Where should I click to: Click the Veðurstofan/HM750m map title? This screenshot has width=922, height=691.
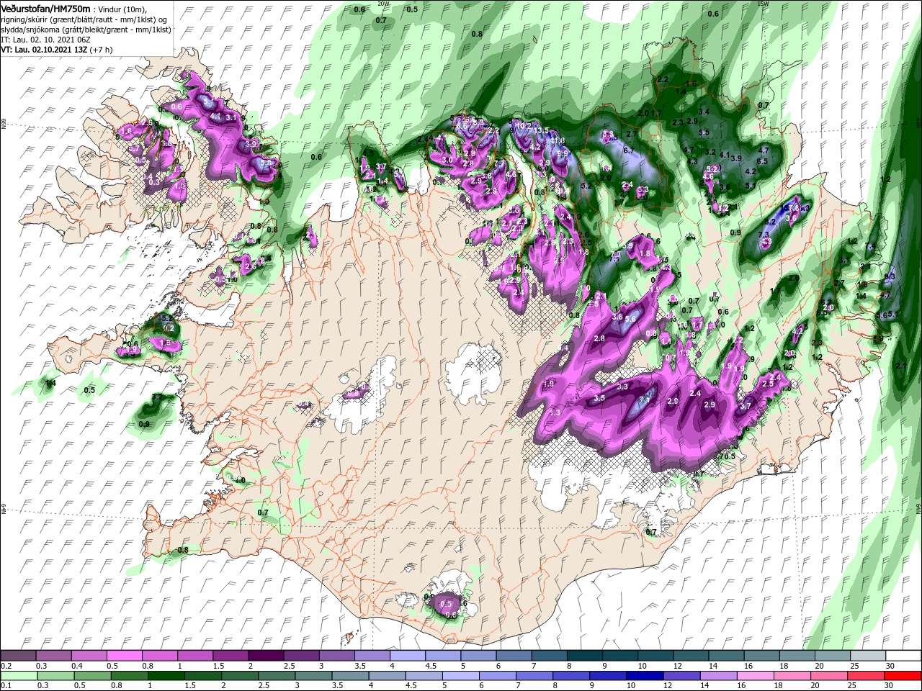pos(45,8)
